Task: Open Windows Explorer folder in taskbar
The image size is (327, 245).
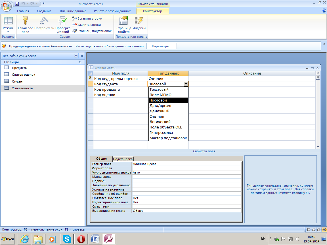Action: pos(38,239)
